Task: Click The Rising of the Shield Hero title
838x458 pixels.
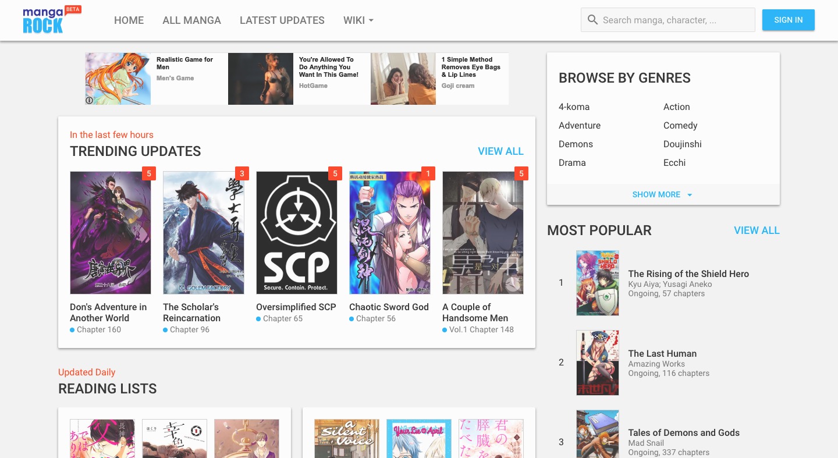Action: pyautogui.click(x=688, y=274)
